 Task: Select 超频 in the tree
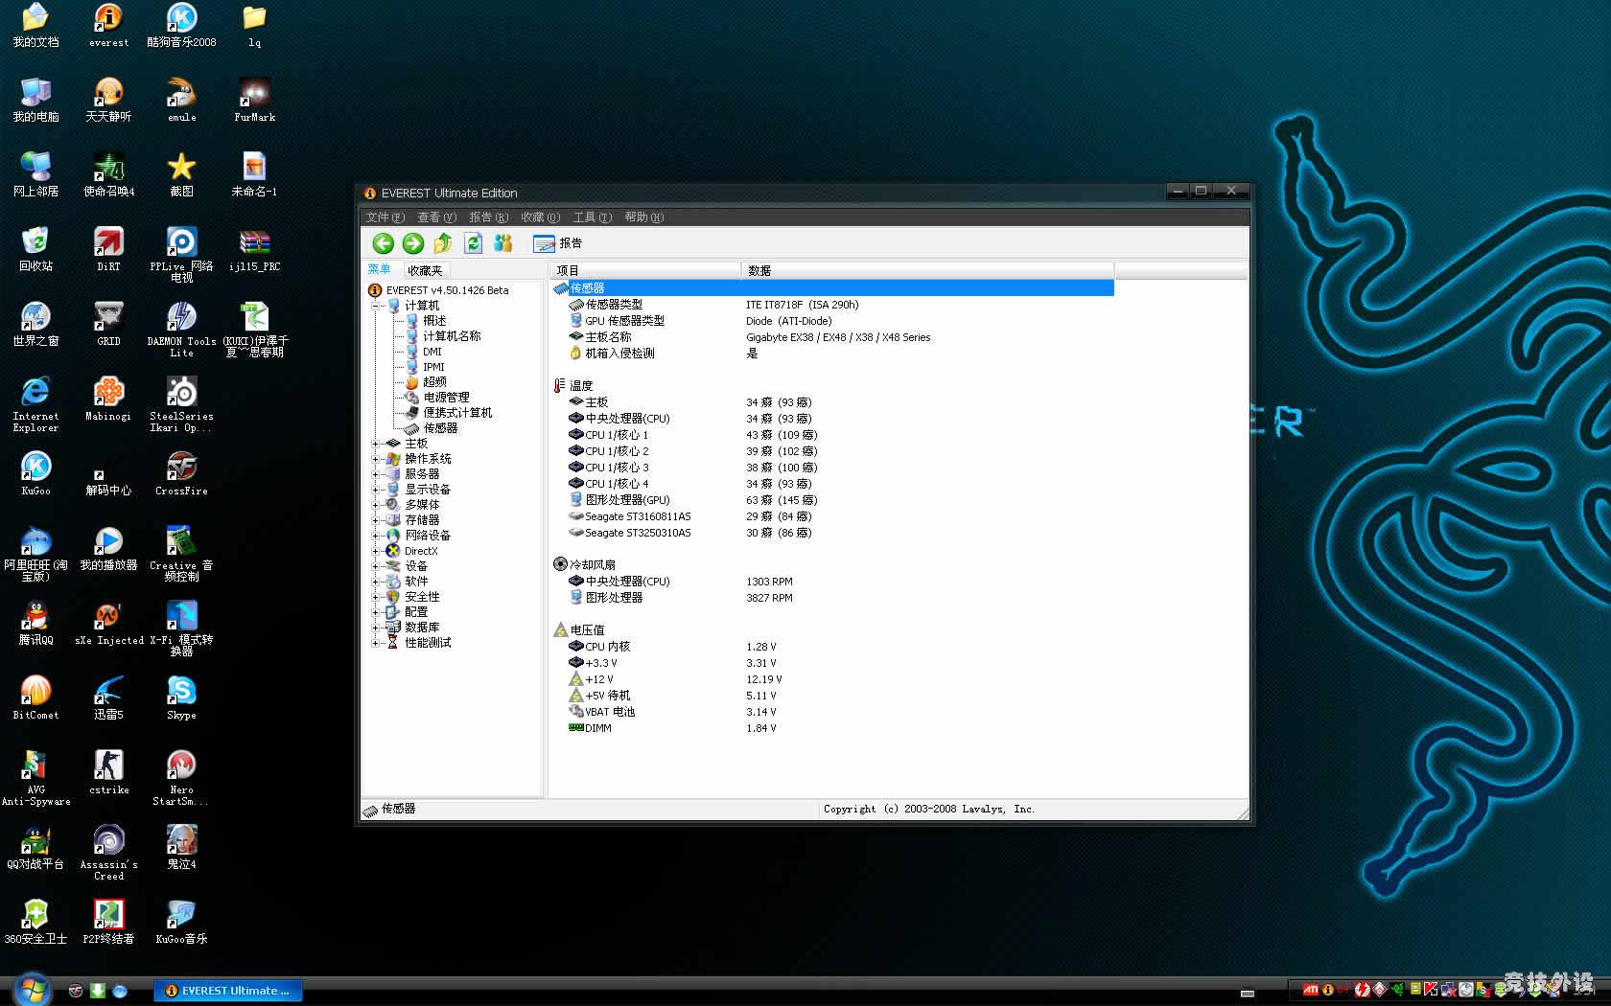(434, 382)
